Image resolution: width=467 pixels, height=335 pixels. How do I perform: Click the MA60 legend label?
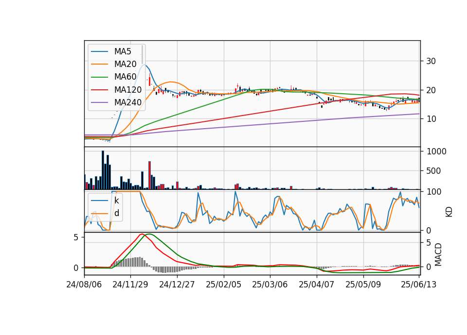pyautogui.click(x=125, y=77)
